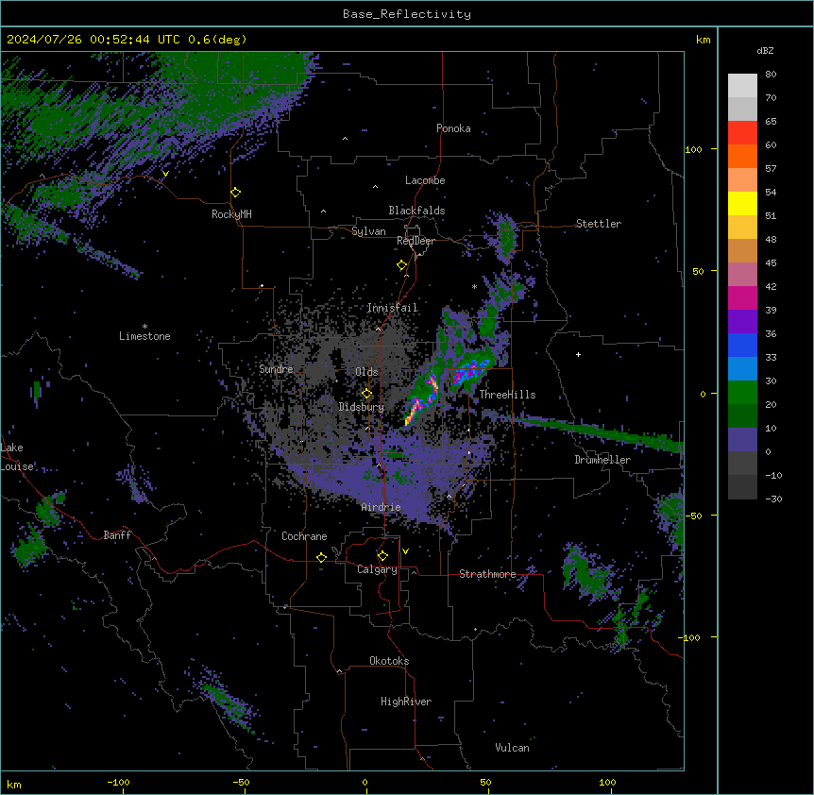Click the Lacombe city label
Viewport: 814px width, 795px height.
(x=425, y=180)
